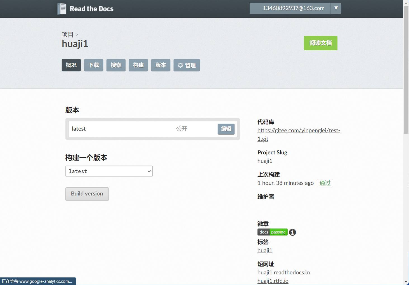Open the 管理 tab with gear icon

(187, 65)
